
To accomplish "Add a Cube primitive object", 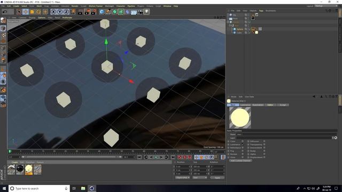I will (102, 12).
